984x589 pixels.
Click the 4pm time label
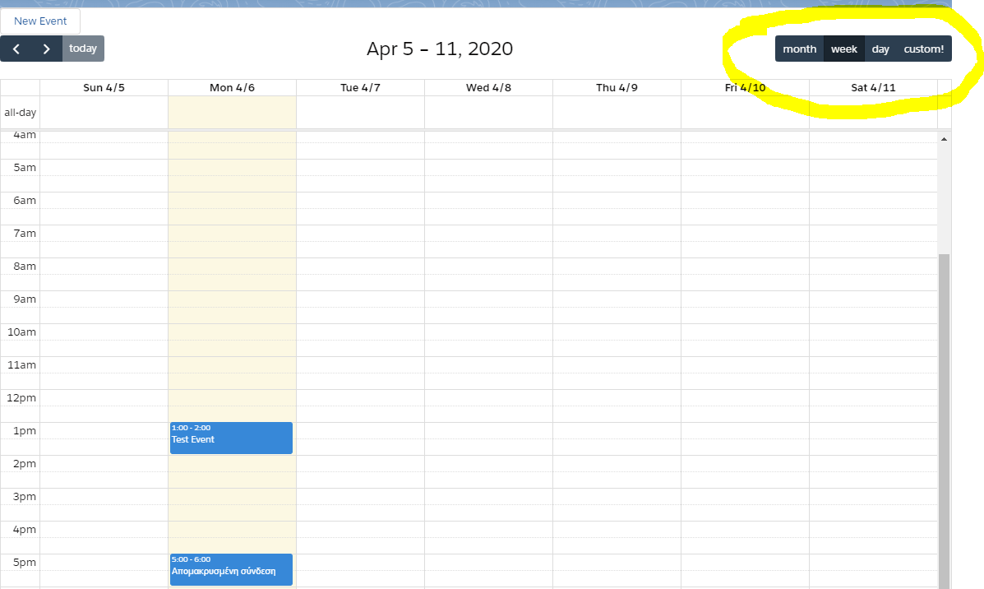25,529
